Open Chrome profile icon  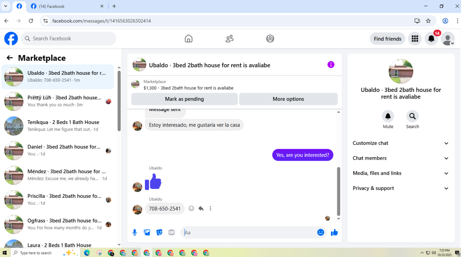pos(445,21)
